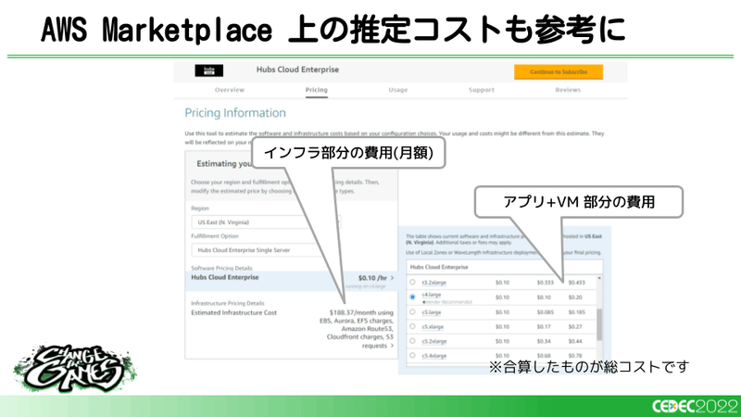This screenshot has height=417, width=741.
Task: Switch to the Support tab
Action: pyautogui.click(x=482, y=90)
